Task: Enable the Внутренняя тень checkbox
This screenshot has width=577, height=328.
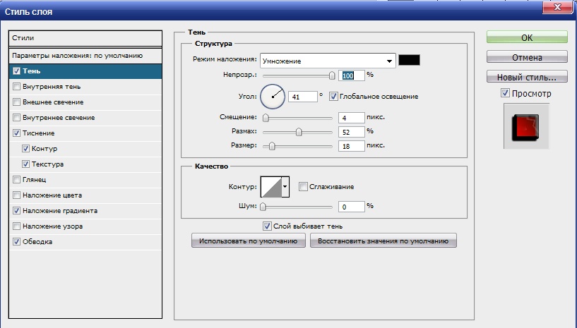Action: tap(16, 87)
